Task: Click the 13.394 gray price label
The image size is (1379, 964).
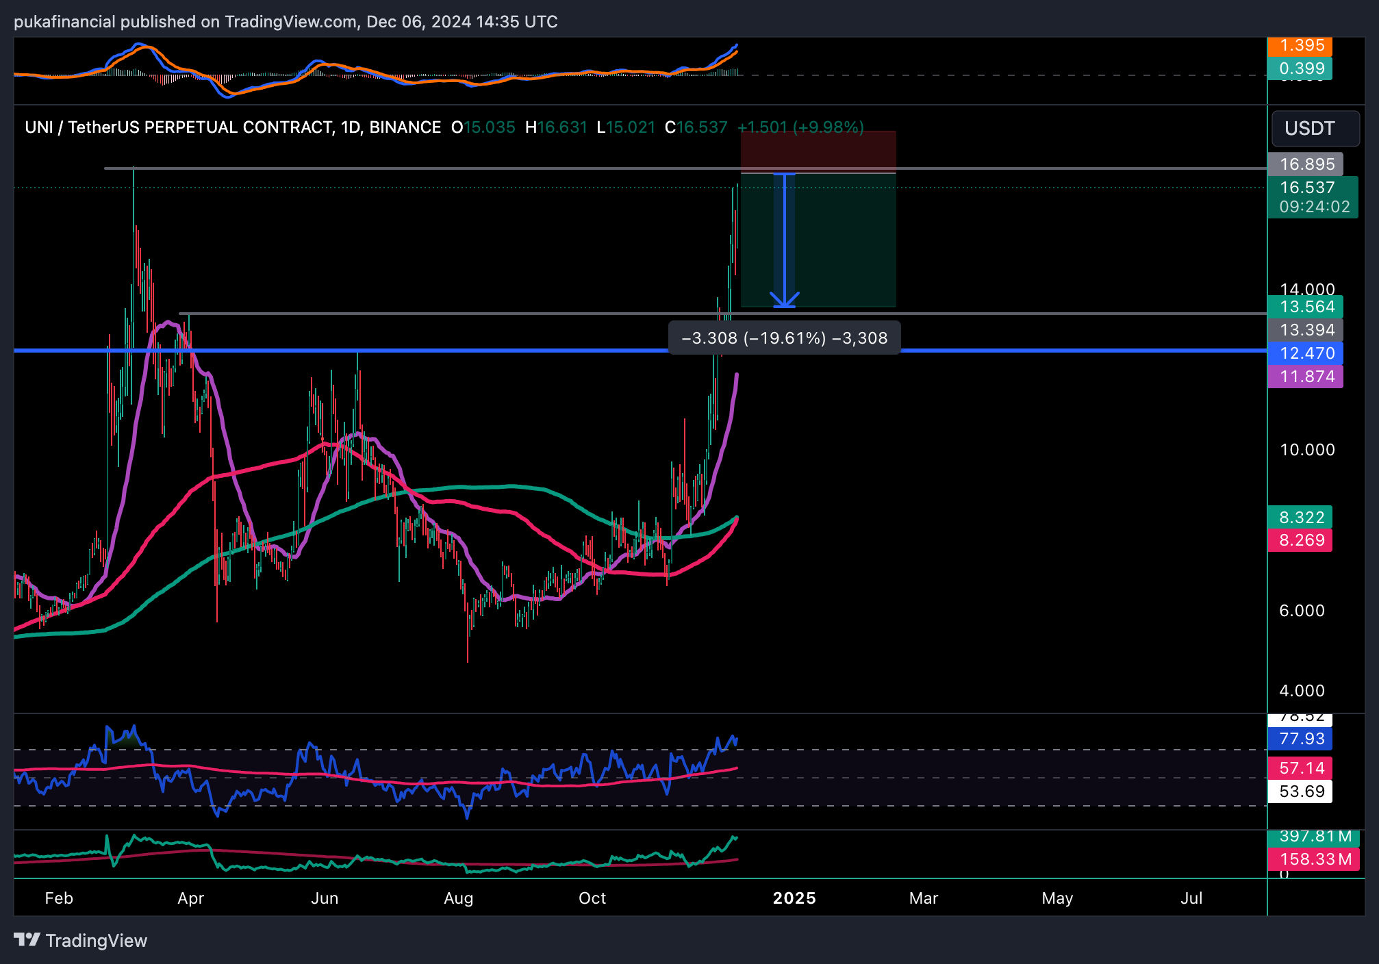Action: (1305, 330)
